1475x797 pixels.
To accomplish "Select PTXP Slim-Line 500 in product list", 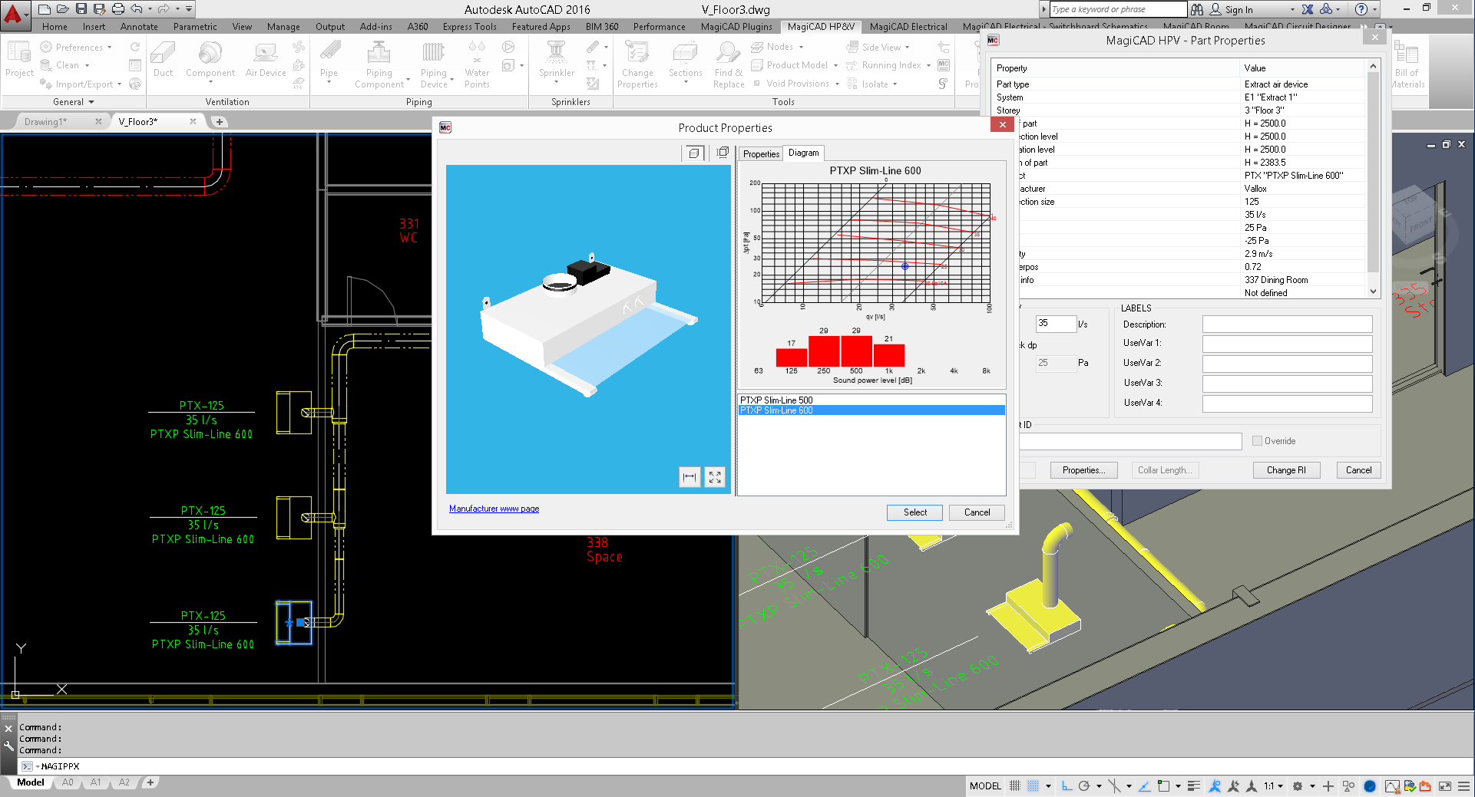I will pos(871,400).
